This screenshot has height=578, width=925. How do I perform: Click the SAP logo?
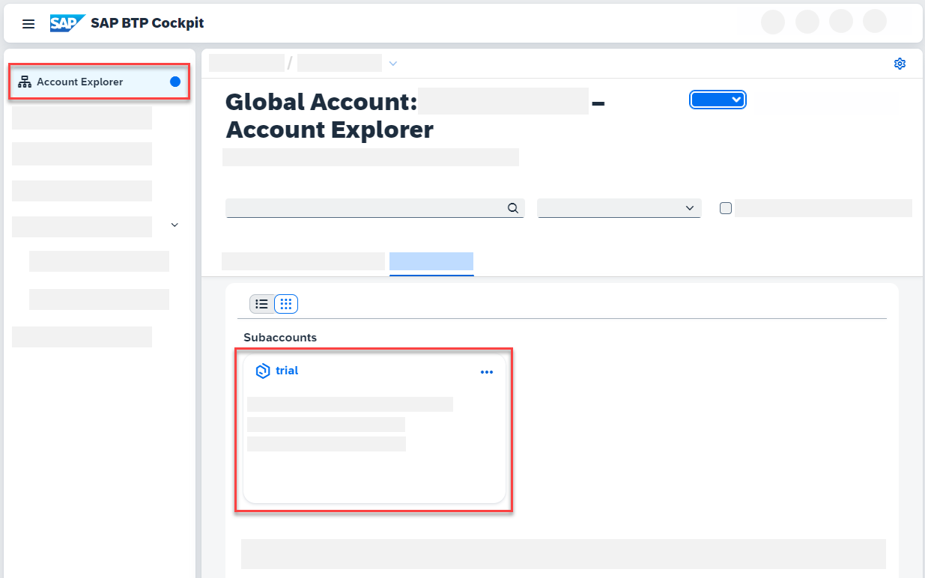pos(67,23)
